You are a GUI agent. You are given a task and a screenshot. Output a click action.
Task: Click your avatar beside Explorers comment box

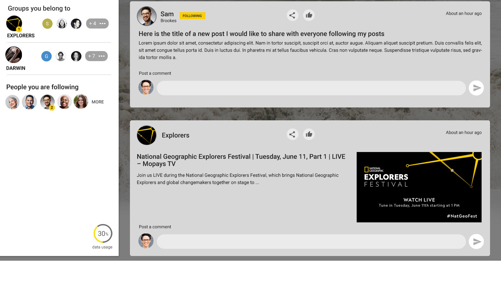click(146, 241)
